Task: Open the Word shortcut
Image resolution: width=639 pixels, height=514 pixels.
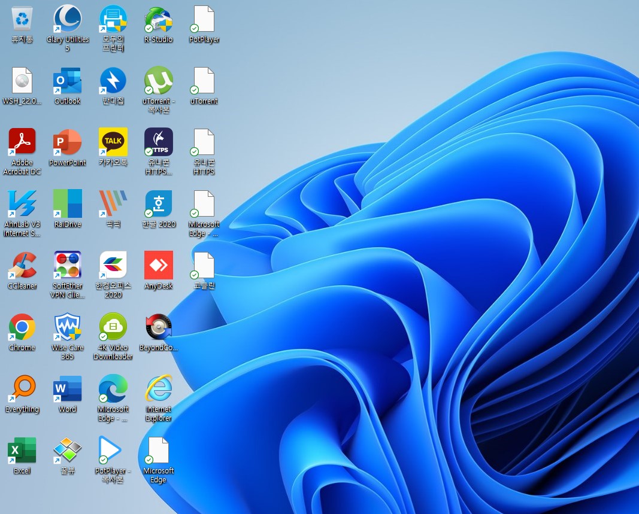Action: [x=67, y=388]
